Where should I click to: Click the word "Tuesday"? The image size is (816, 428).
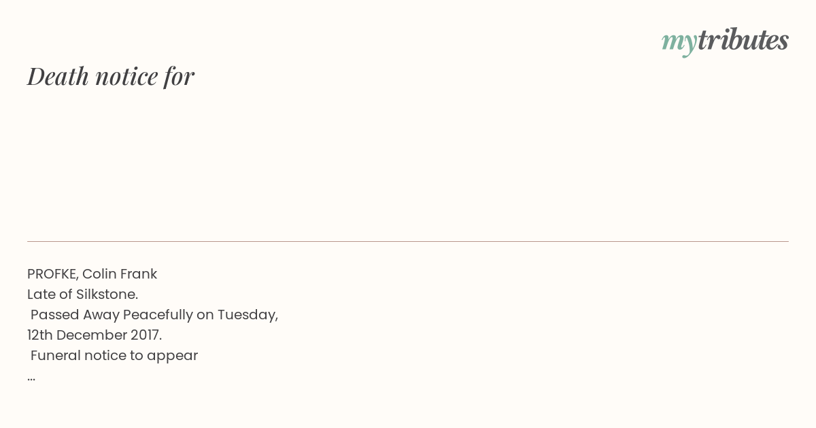[246, 315]
